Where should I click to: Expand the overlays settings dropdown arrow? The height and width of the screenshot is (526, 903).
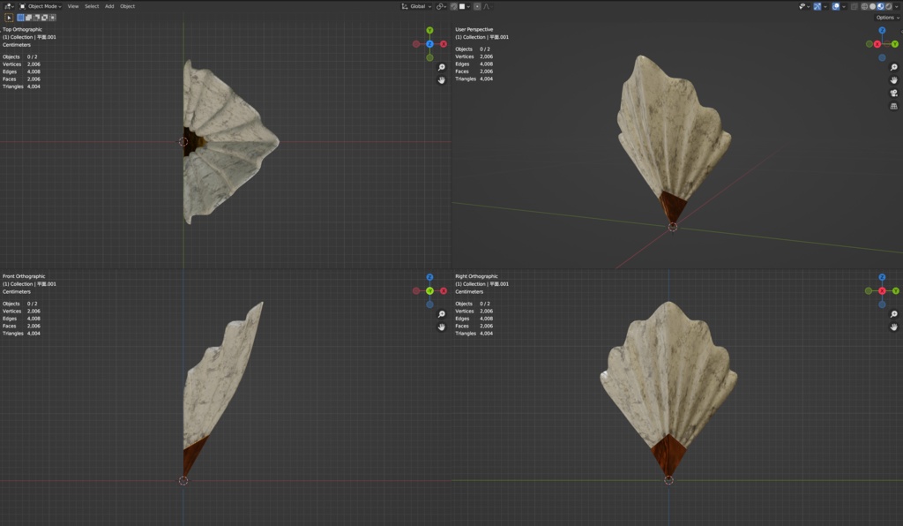[844, 6]
